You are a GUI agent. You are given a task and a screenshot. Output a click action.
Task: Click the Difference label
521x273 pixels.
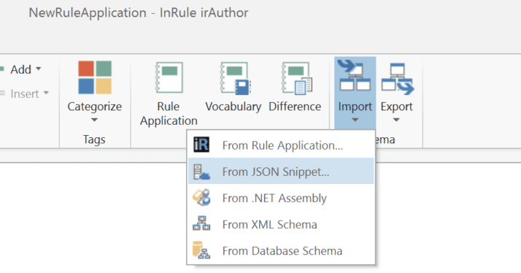click(x=295, y=107)
